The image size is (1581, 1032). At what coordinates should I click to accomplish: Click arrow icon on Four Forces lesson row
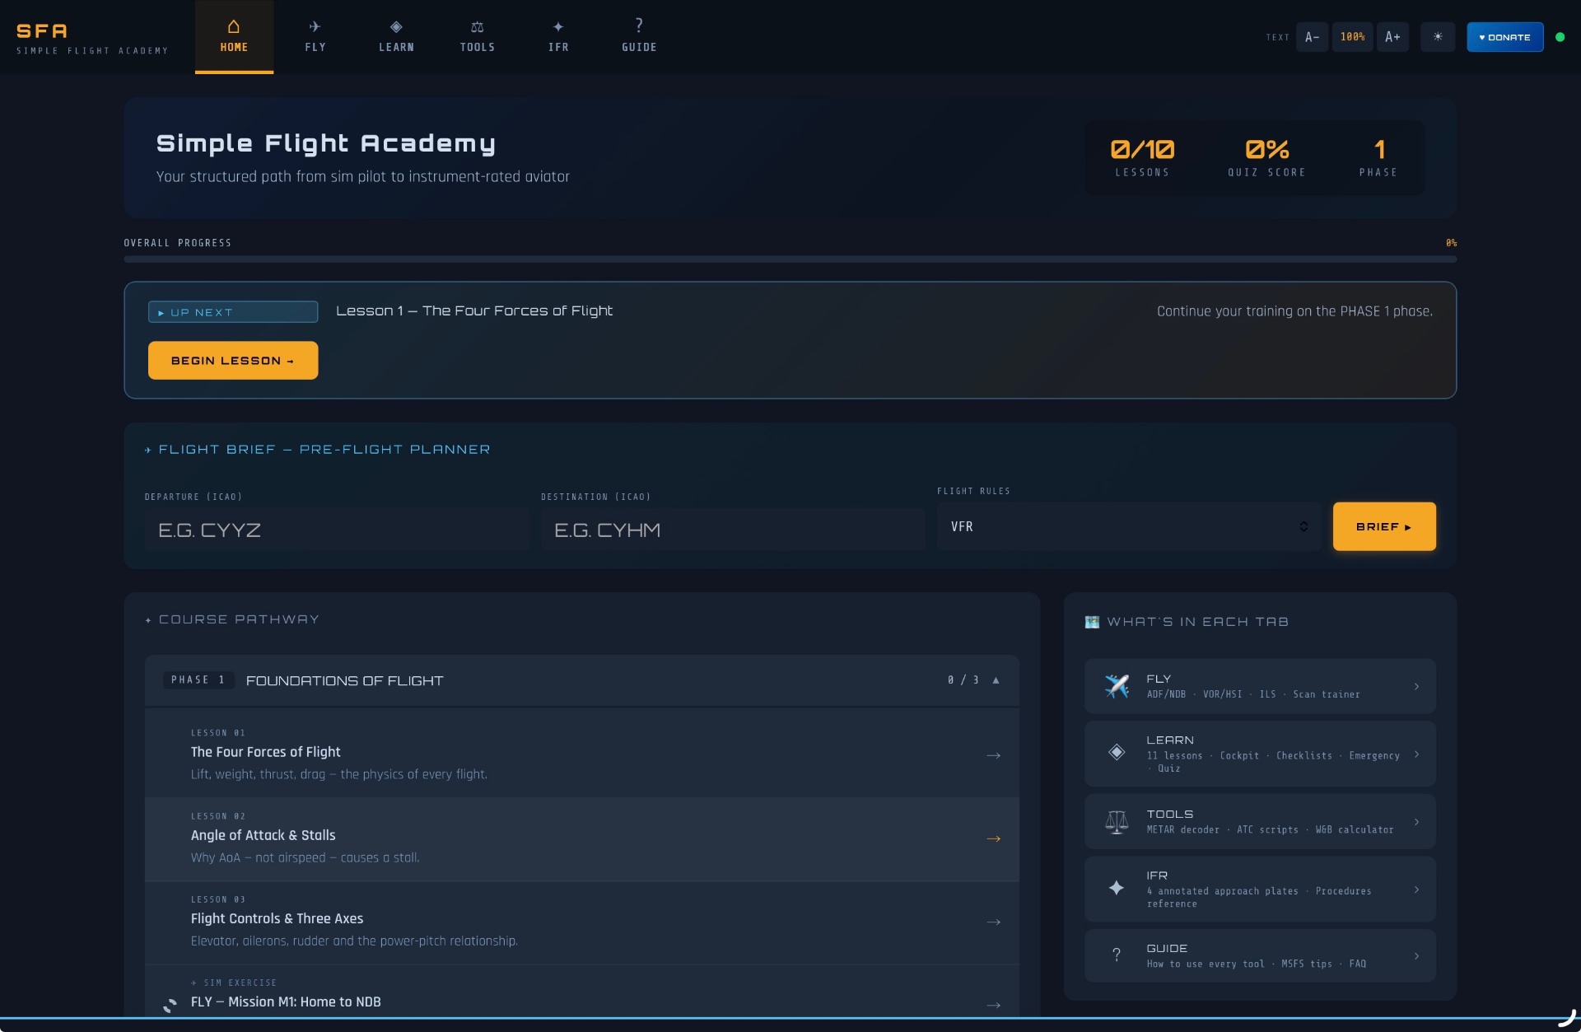pyautogui.click(x=994, y=755)
